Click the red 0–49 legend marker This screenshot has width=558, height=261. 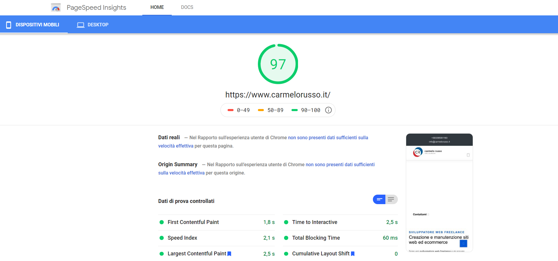231,110
